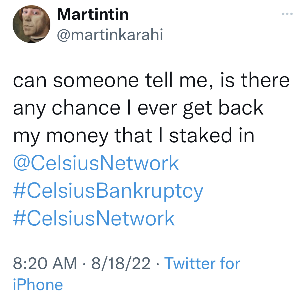Viewport: 307px width, 303px height.
Task: Open the #CelsiusBankruptcy hashtag
Action: pos(108,191)
